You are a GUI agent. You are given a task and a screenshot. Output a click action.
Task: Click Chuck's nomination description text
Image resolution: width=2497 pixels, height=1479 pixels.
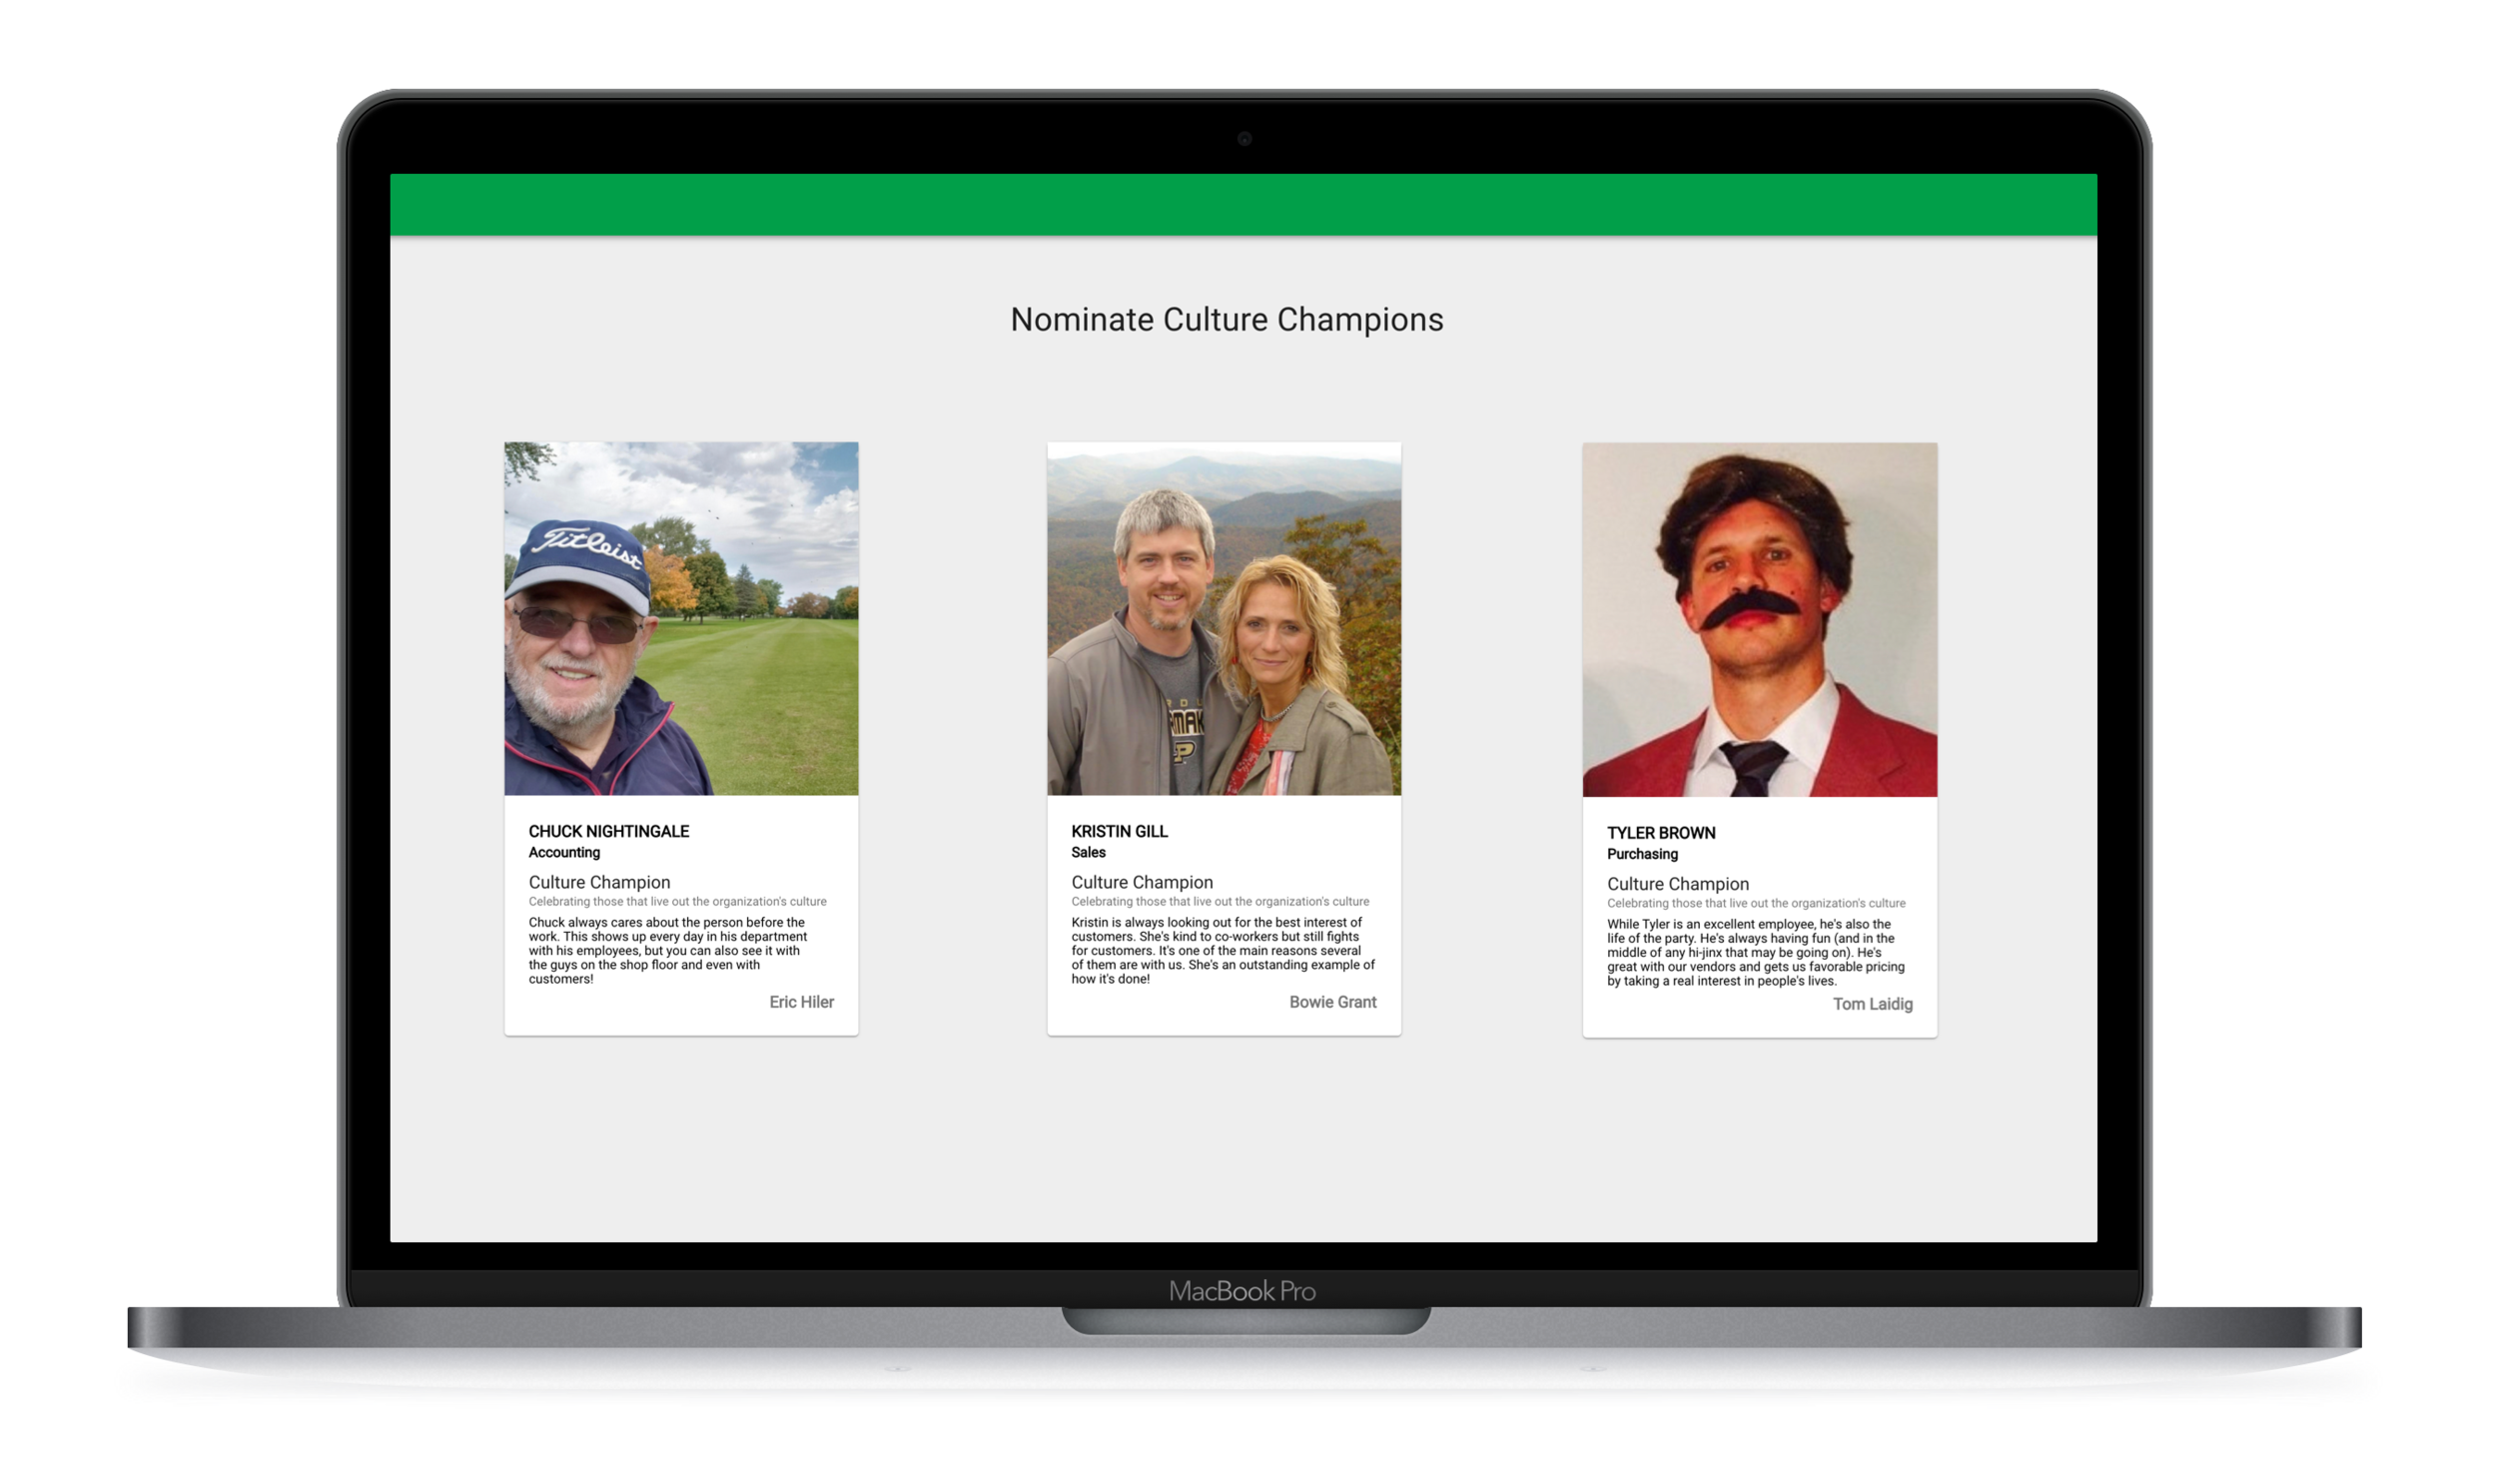coord(667,950)
